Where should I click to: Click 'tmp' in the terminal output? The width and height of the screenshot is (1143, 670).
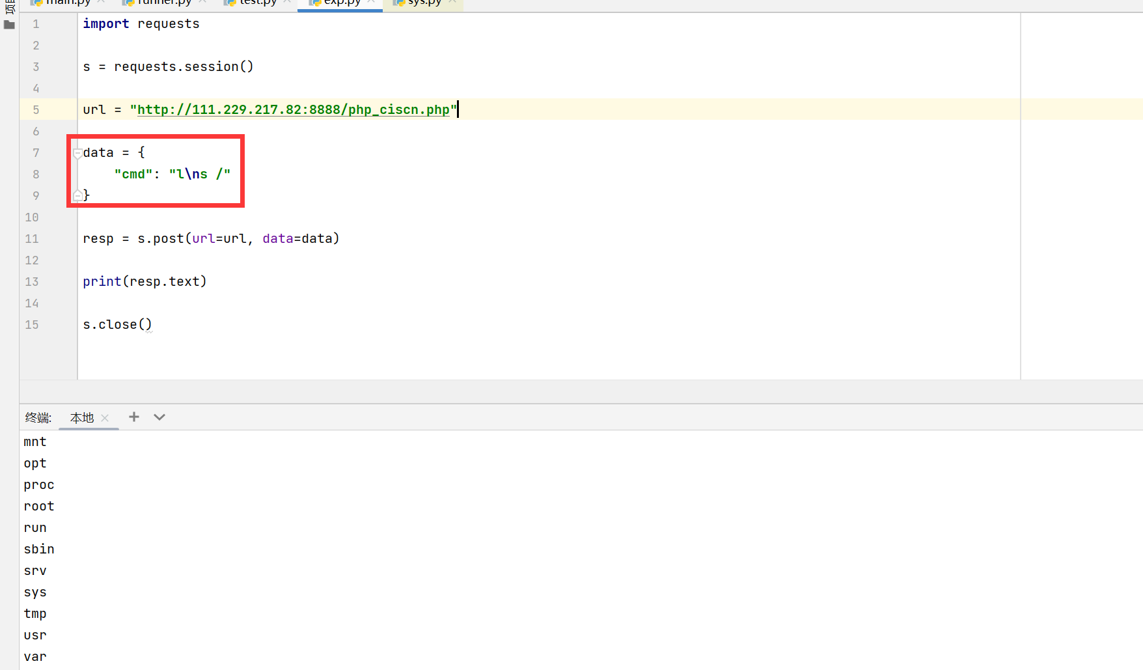coord(35,613)
